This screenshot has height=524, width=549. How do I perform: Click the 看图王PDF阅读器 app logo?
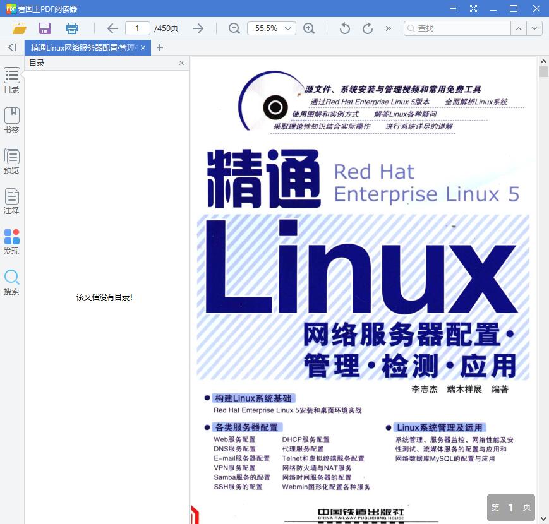click(11, 8)
